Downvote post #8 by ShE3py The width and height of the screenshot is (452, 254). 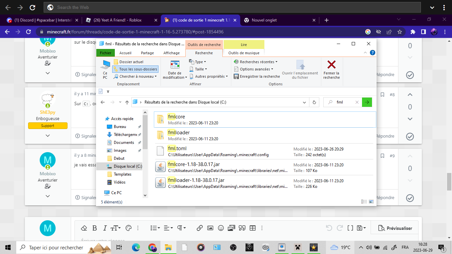[x=410, y=119]
